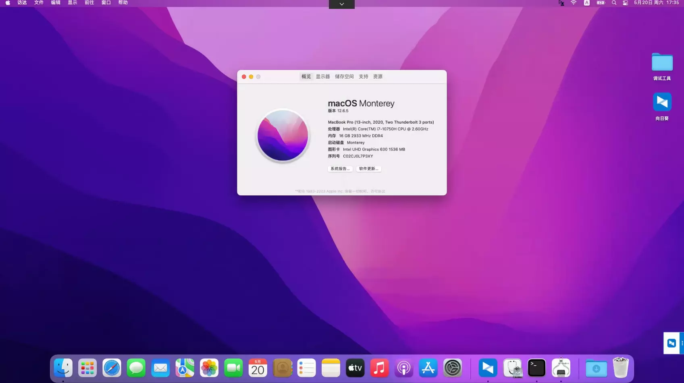Click the 系统报告 button

tap(339, 169)
